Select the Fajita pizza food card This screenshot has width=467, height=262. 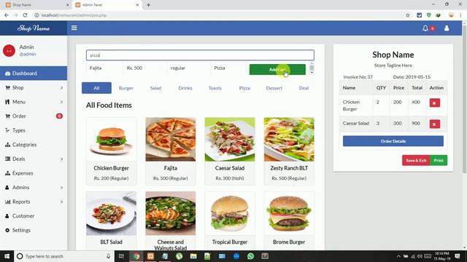[170, 151]
